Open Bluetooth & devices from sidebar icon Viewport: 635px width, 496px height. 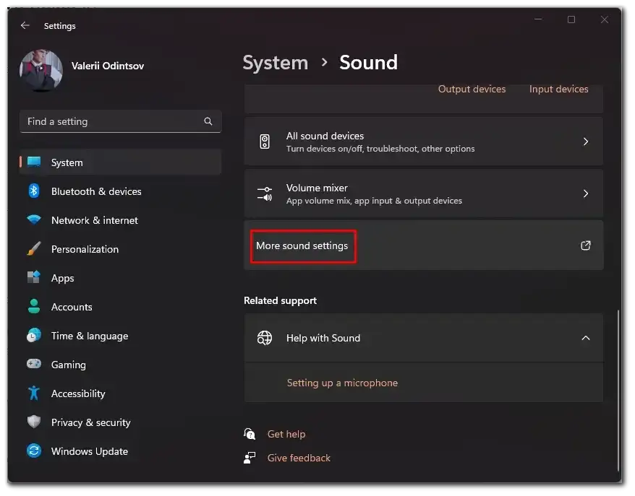pos(34,191)
